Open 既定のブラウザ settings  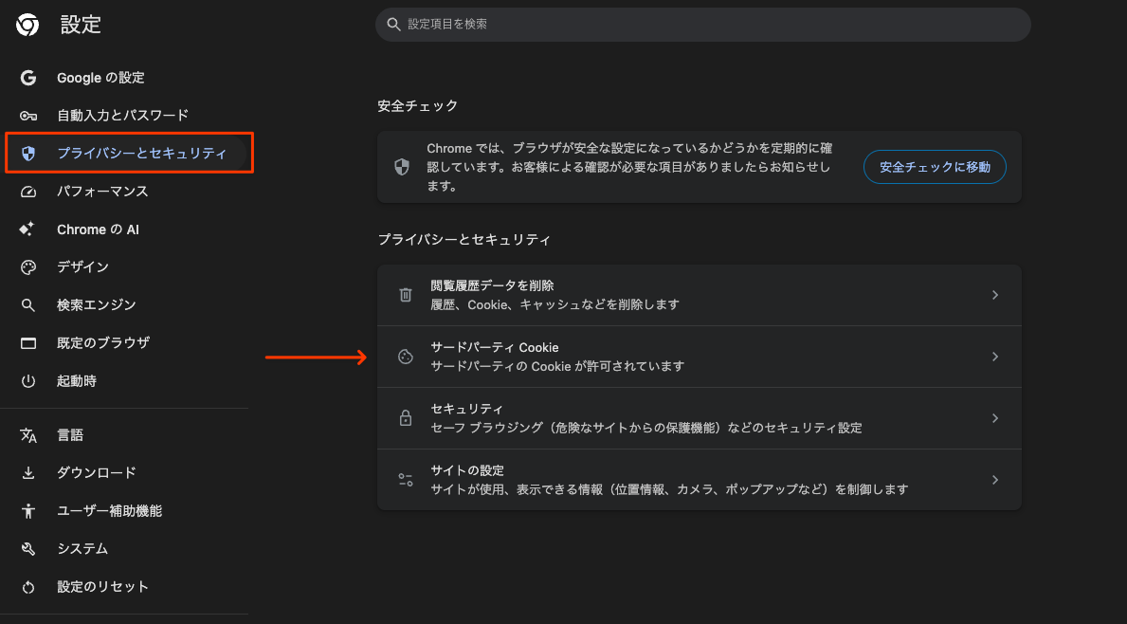tap(103, 343)
